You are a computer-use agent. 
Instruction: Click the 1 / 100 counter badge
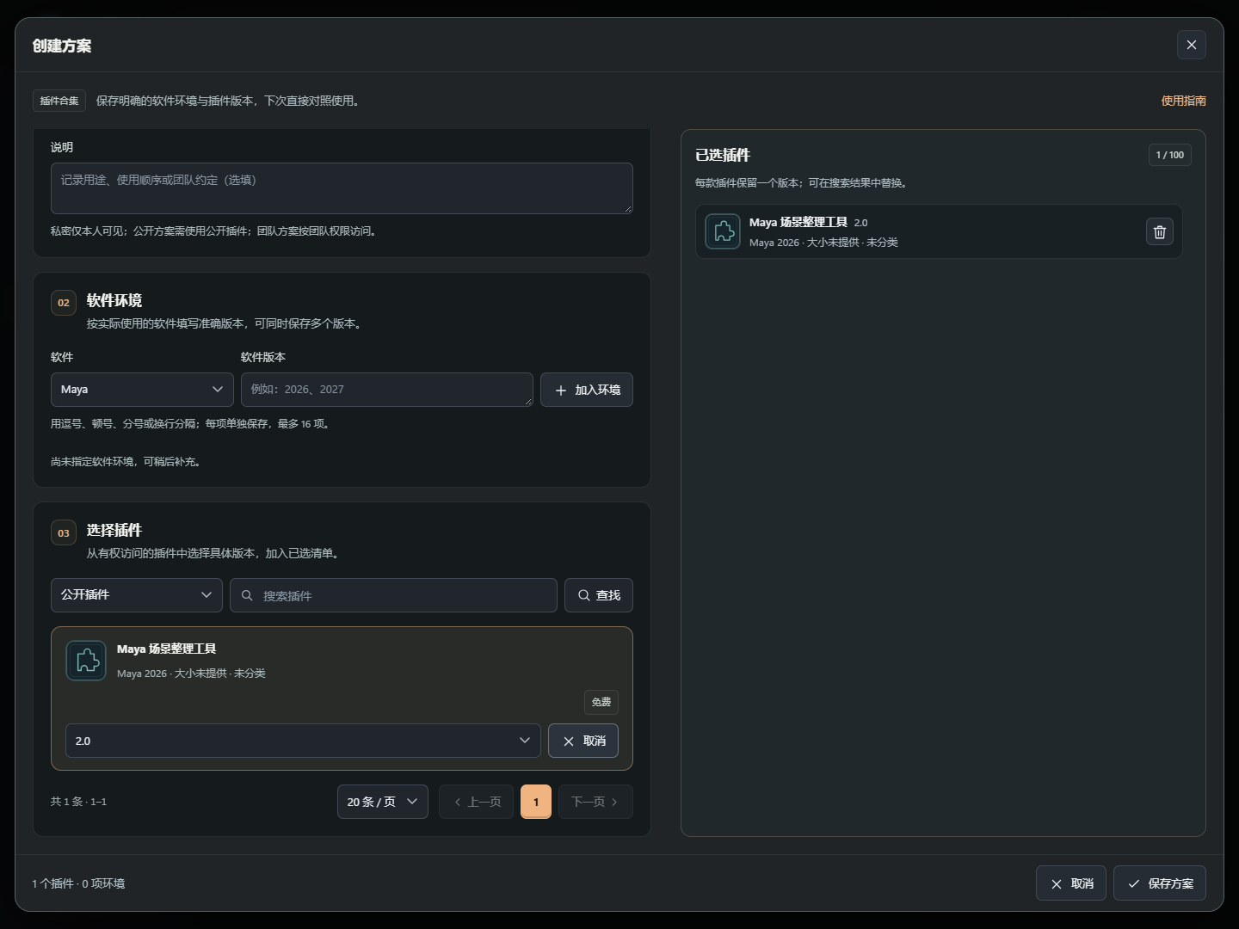[1170, 155]
